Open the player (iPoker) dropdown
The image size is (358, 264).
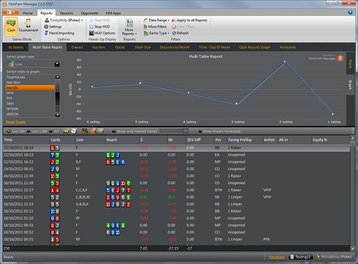tap(63, 20)
